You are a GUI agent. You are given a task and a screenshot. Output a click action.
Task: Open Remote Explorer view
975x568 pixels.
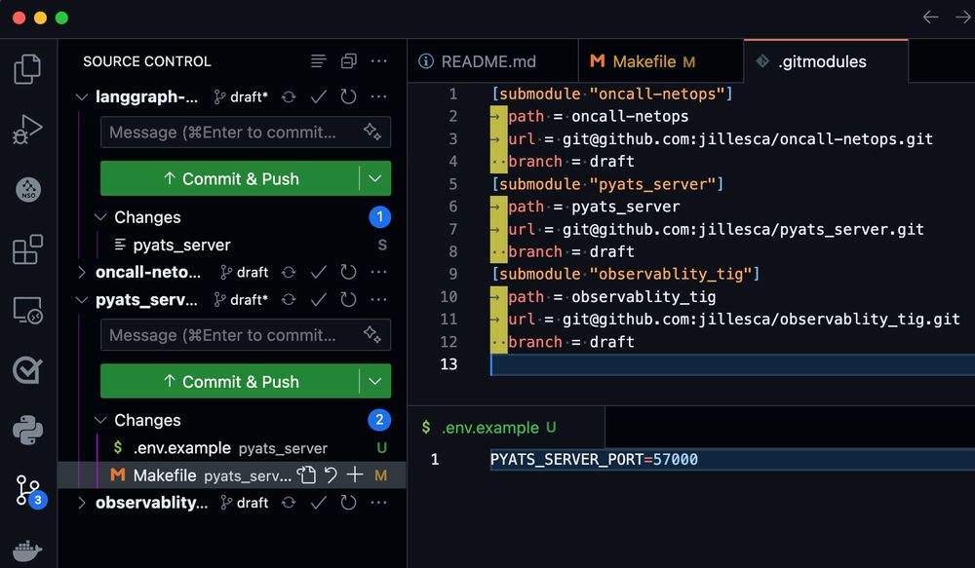(27, 310)
